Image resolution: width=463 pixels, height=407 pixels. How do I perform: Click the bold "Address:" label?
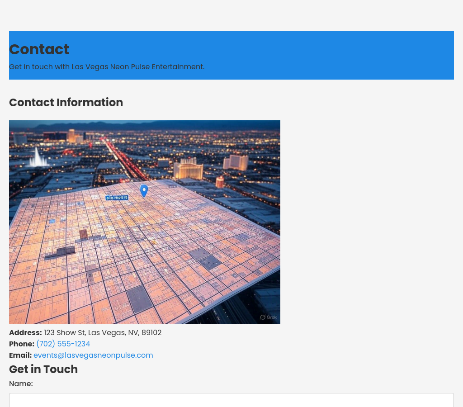[x=25, y=333]
